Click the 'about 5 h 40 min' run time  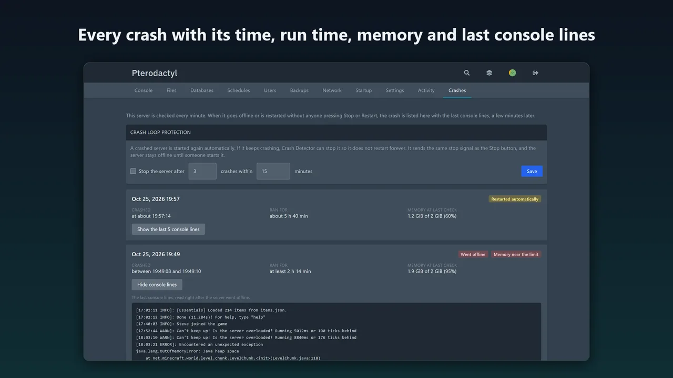click(289, 216)
